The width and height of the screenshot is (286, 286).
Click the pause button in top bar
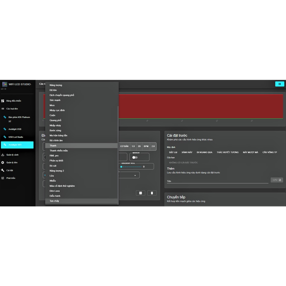[x=280, y=84]
